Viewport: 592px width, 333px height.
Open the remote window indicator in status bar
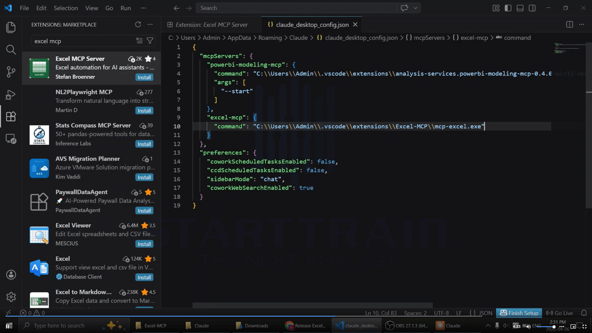tap(9, 313)
